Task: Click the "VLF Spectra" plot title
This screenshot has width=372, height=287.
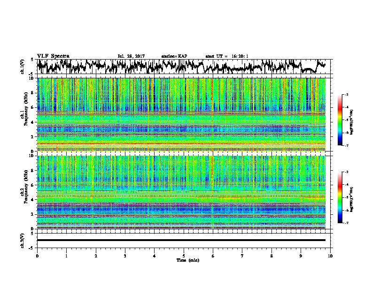Action: pyautogui.click(x=53, y=56)
